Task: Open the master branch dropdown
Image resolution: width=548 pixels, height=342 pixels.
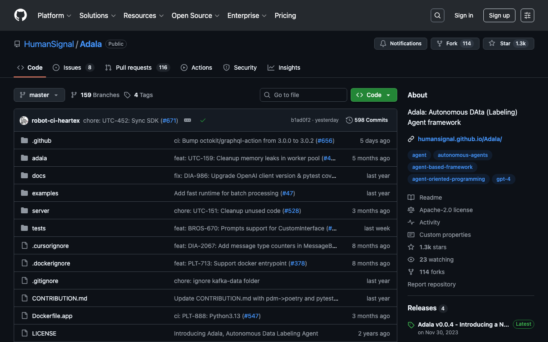Action: [x=39, y=95]
